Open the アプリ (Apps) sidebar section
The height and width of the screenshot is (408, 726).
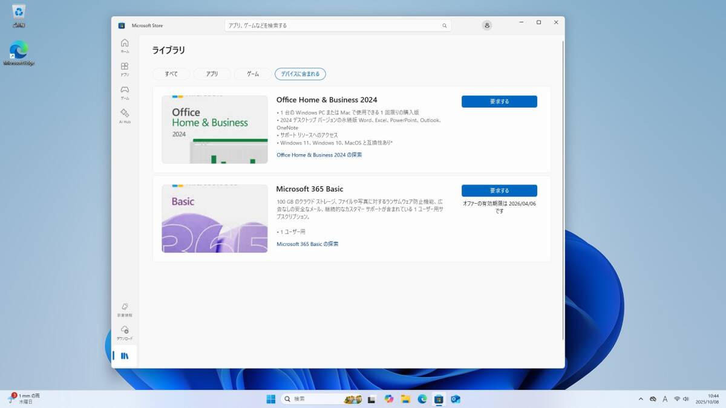(x=125, y=69)
